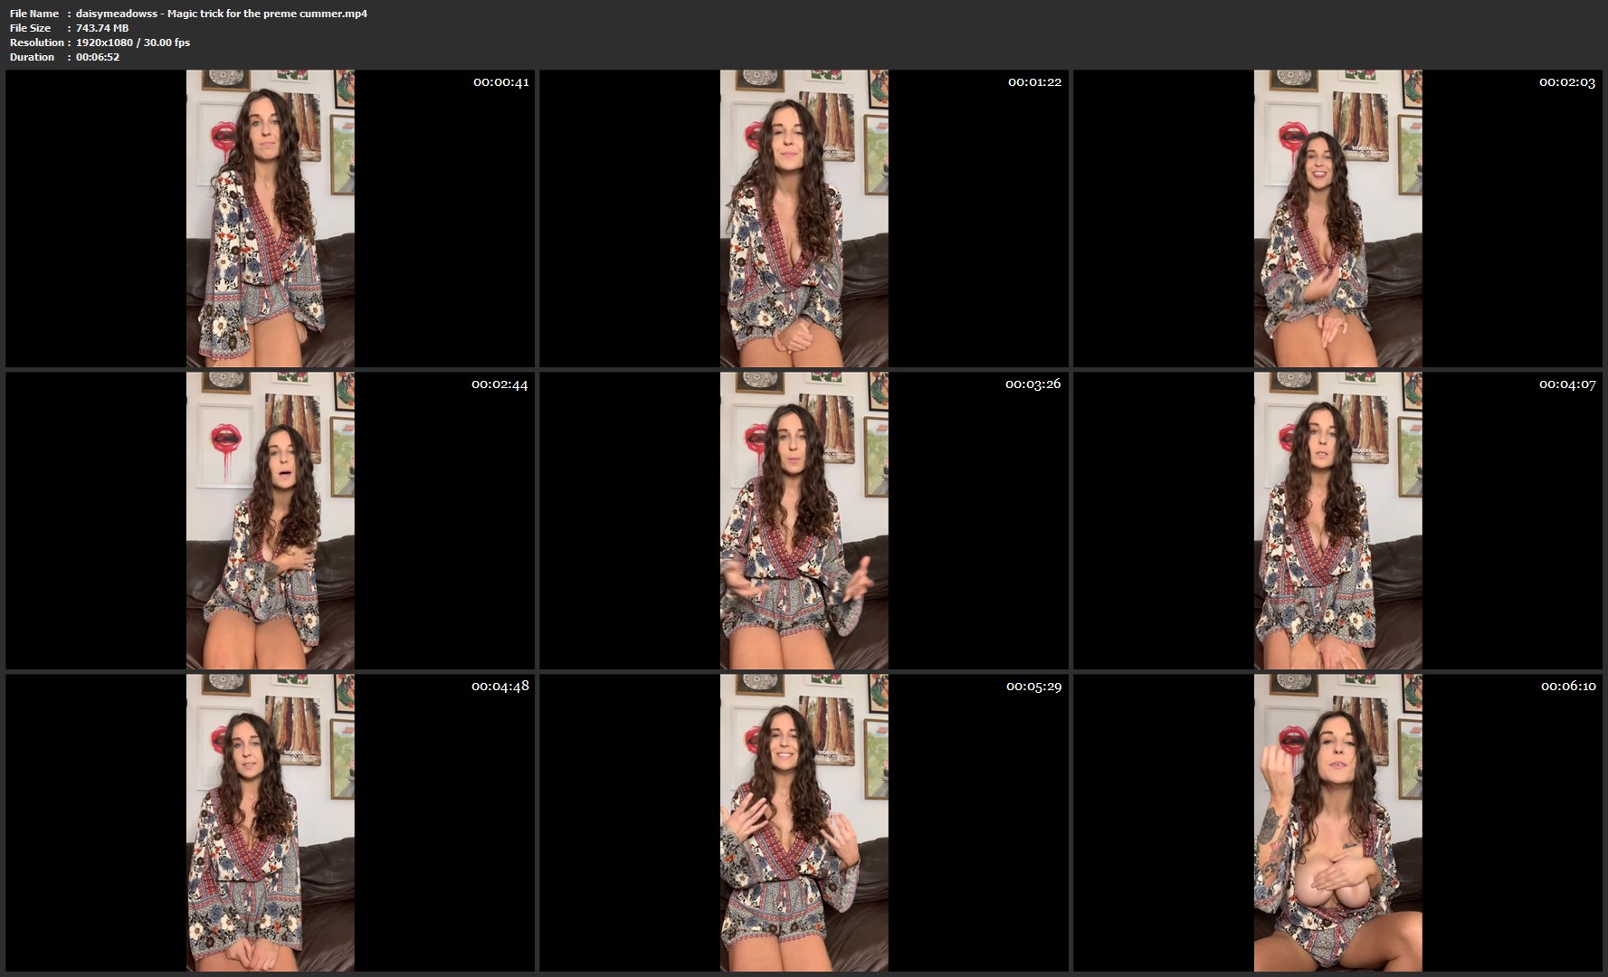This screenshot has width=1608, height=977.
Task: Click the 00:05:29 timestamp label
Action: (1033, 687)
